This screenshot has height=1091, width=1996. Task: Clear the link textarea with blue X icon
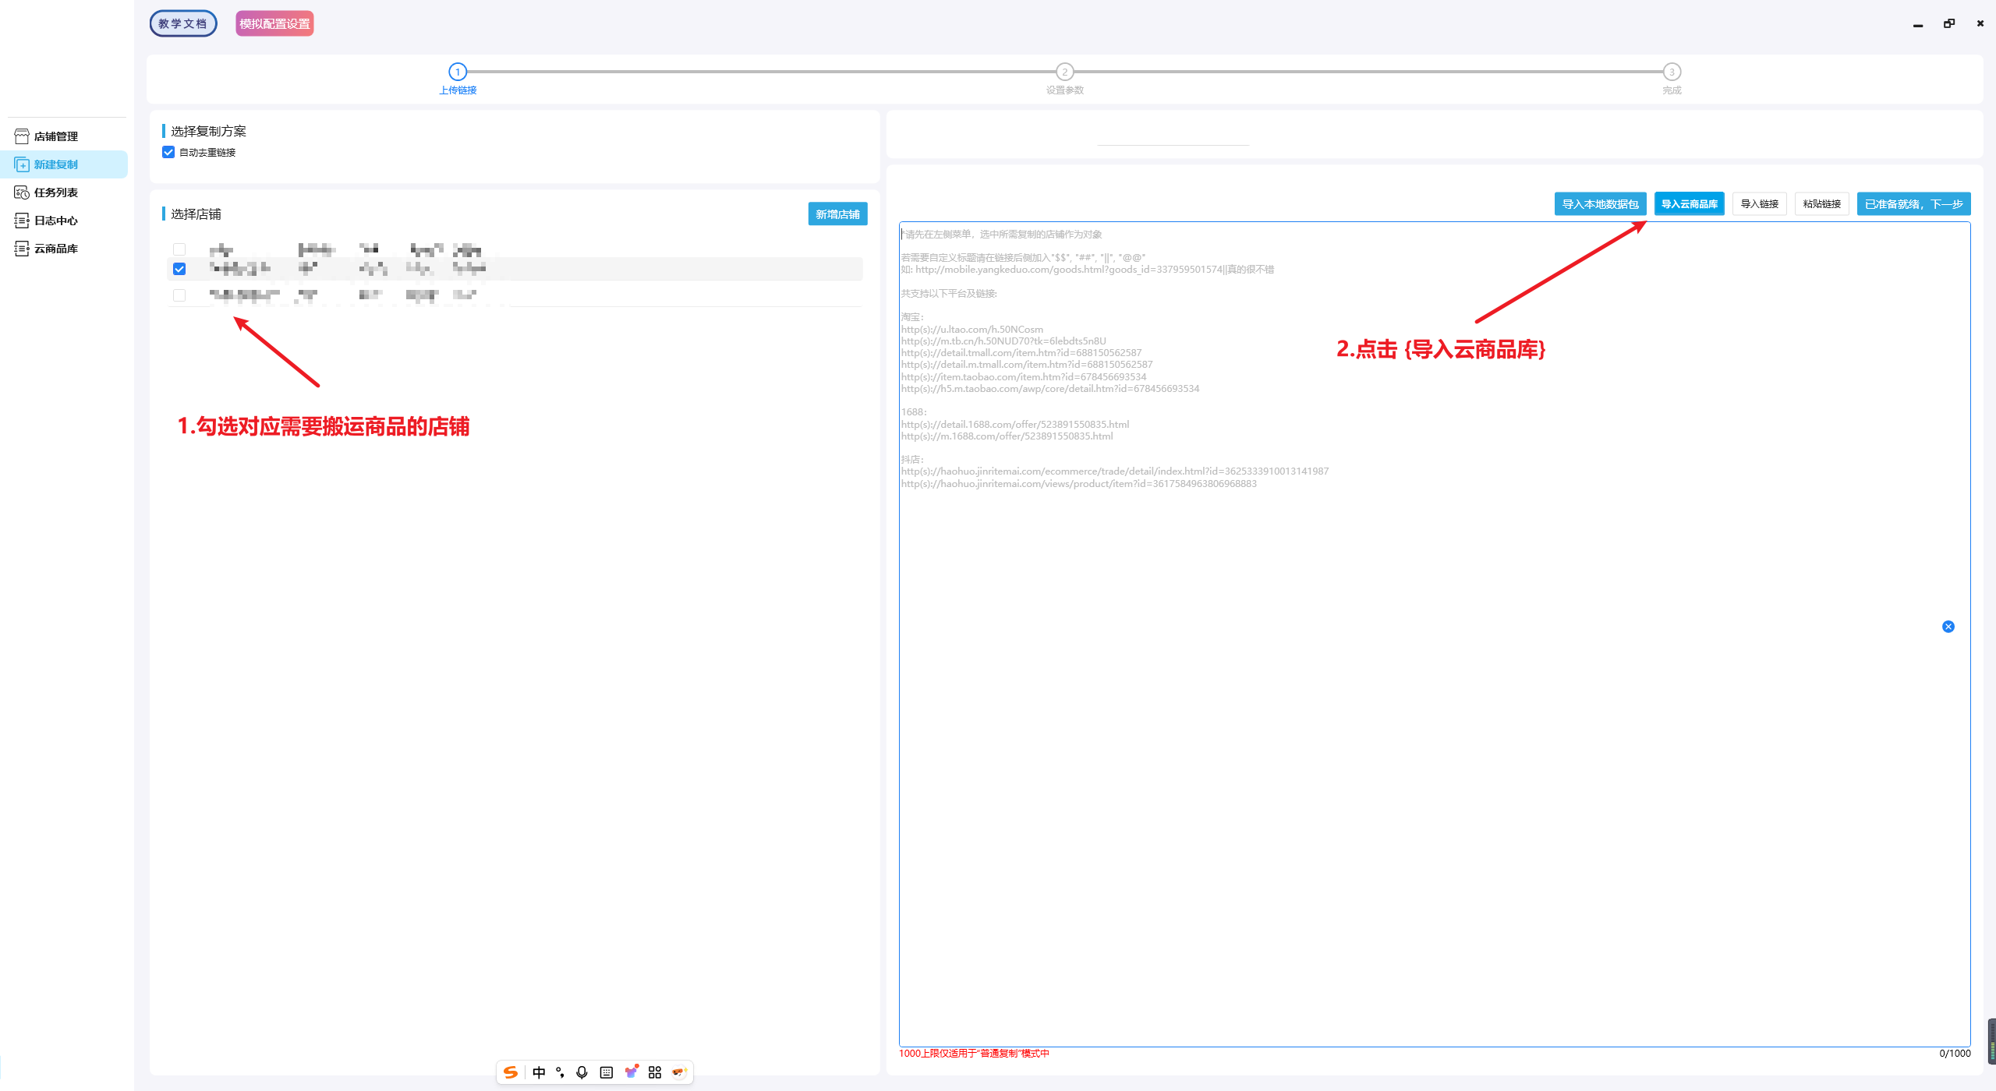[1948, 627]
